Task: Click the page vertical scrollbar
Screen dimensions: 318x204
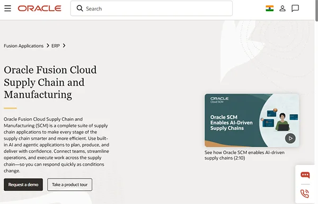Action: click(316, 10)
